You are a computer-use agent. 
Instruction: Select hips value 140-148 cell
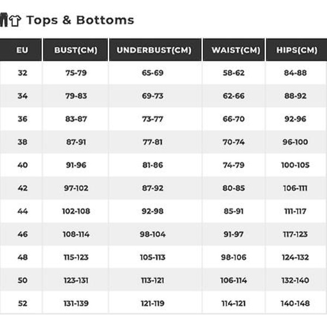click(x=295, y=303)
